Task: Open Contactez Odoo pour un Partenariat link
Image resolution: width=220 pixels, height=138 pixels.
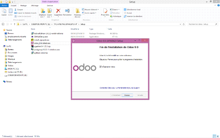Action: pyautogui.click(x=120, y=88)
